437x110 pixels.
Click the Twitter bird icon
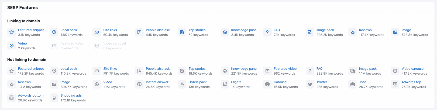point(310,85)
